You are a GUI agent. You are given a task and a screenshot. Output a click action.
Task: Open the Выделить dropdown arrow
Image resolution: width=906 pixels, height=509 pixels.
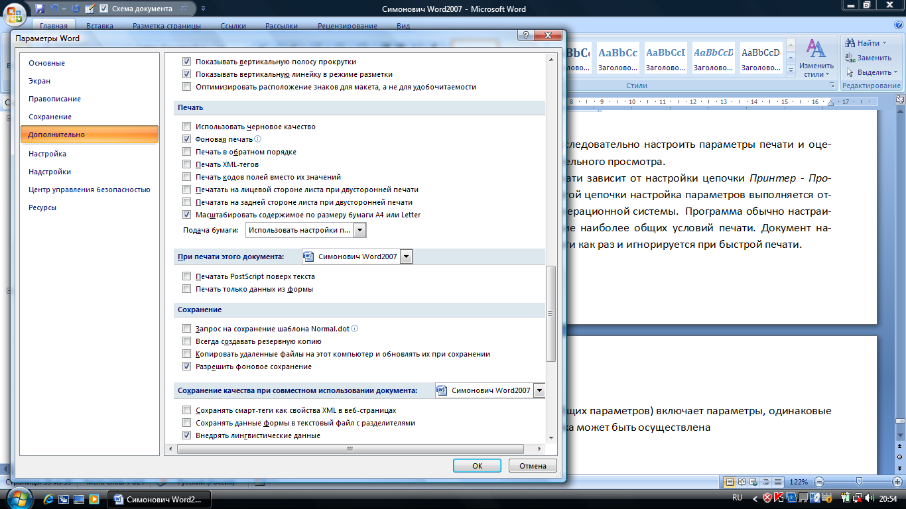click(x=896, y=72)
